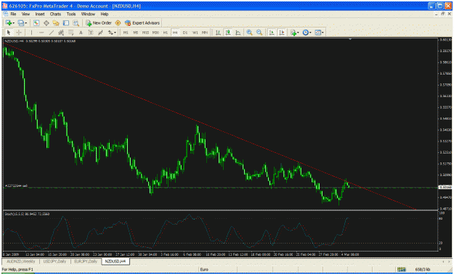Open the Profiles dropdown arrow
The height and width of the screenshot is (274, 454).
(x=26, y=23)
